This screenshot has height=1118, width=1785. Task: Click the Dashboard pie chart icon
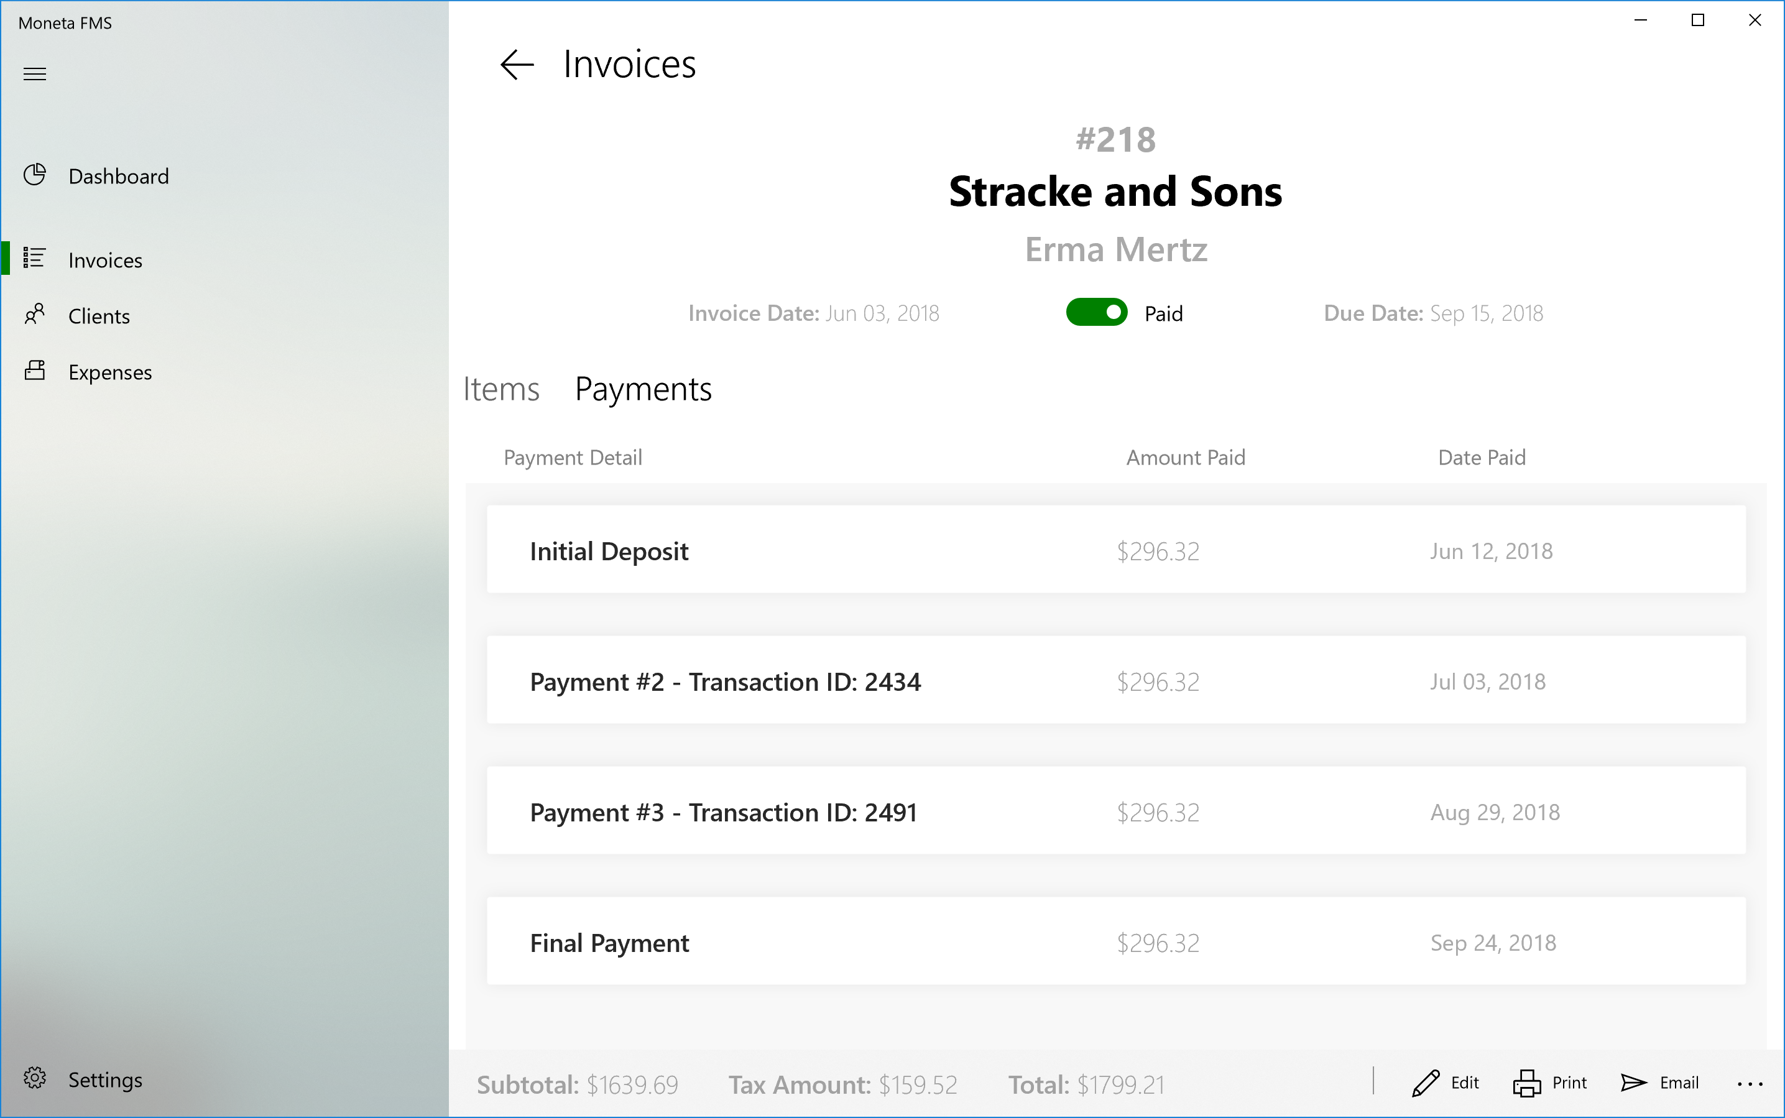[35, 175]
